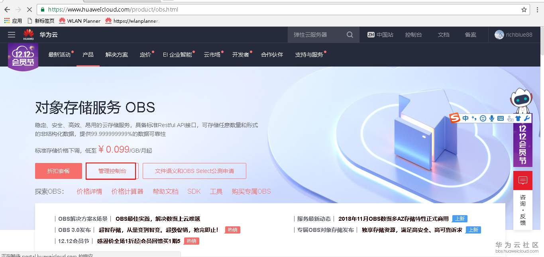Viewport: 544px width, 257px height.
Task: Click the Huawei logo
Action: (28, 35)
